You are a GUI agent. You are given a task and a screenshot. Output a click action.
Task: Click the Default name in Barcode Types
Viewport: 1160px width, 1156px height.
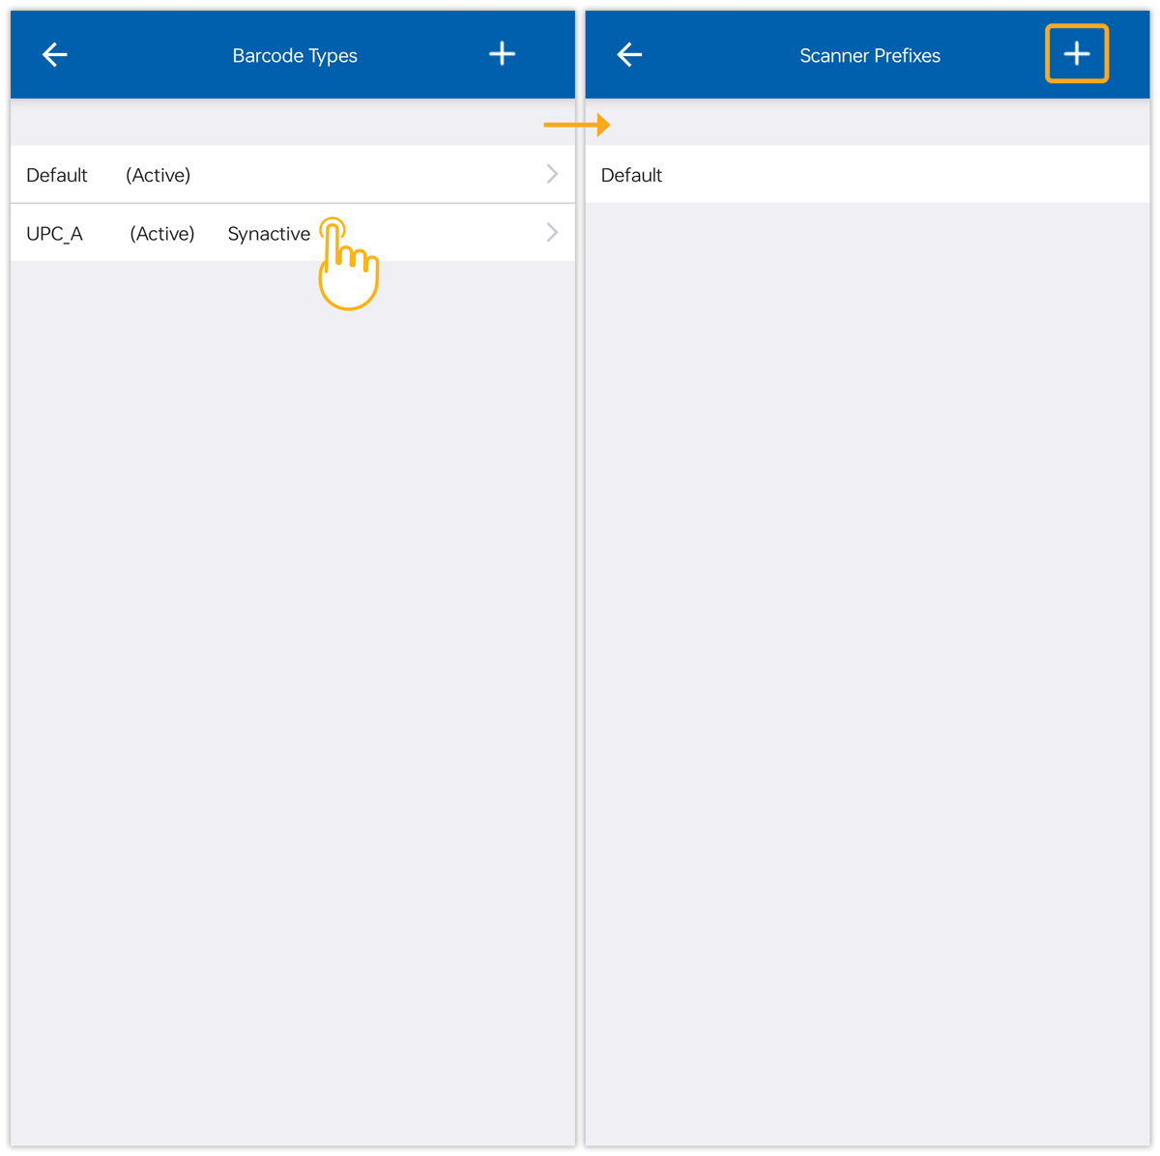point(57,175)
